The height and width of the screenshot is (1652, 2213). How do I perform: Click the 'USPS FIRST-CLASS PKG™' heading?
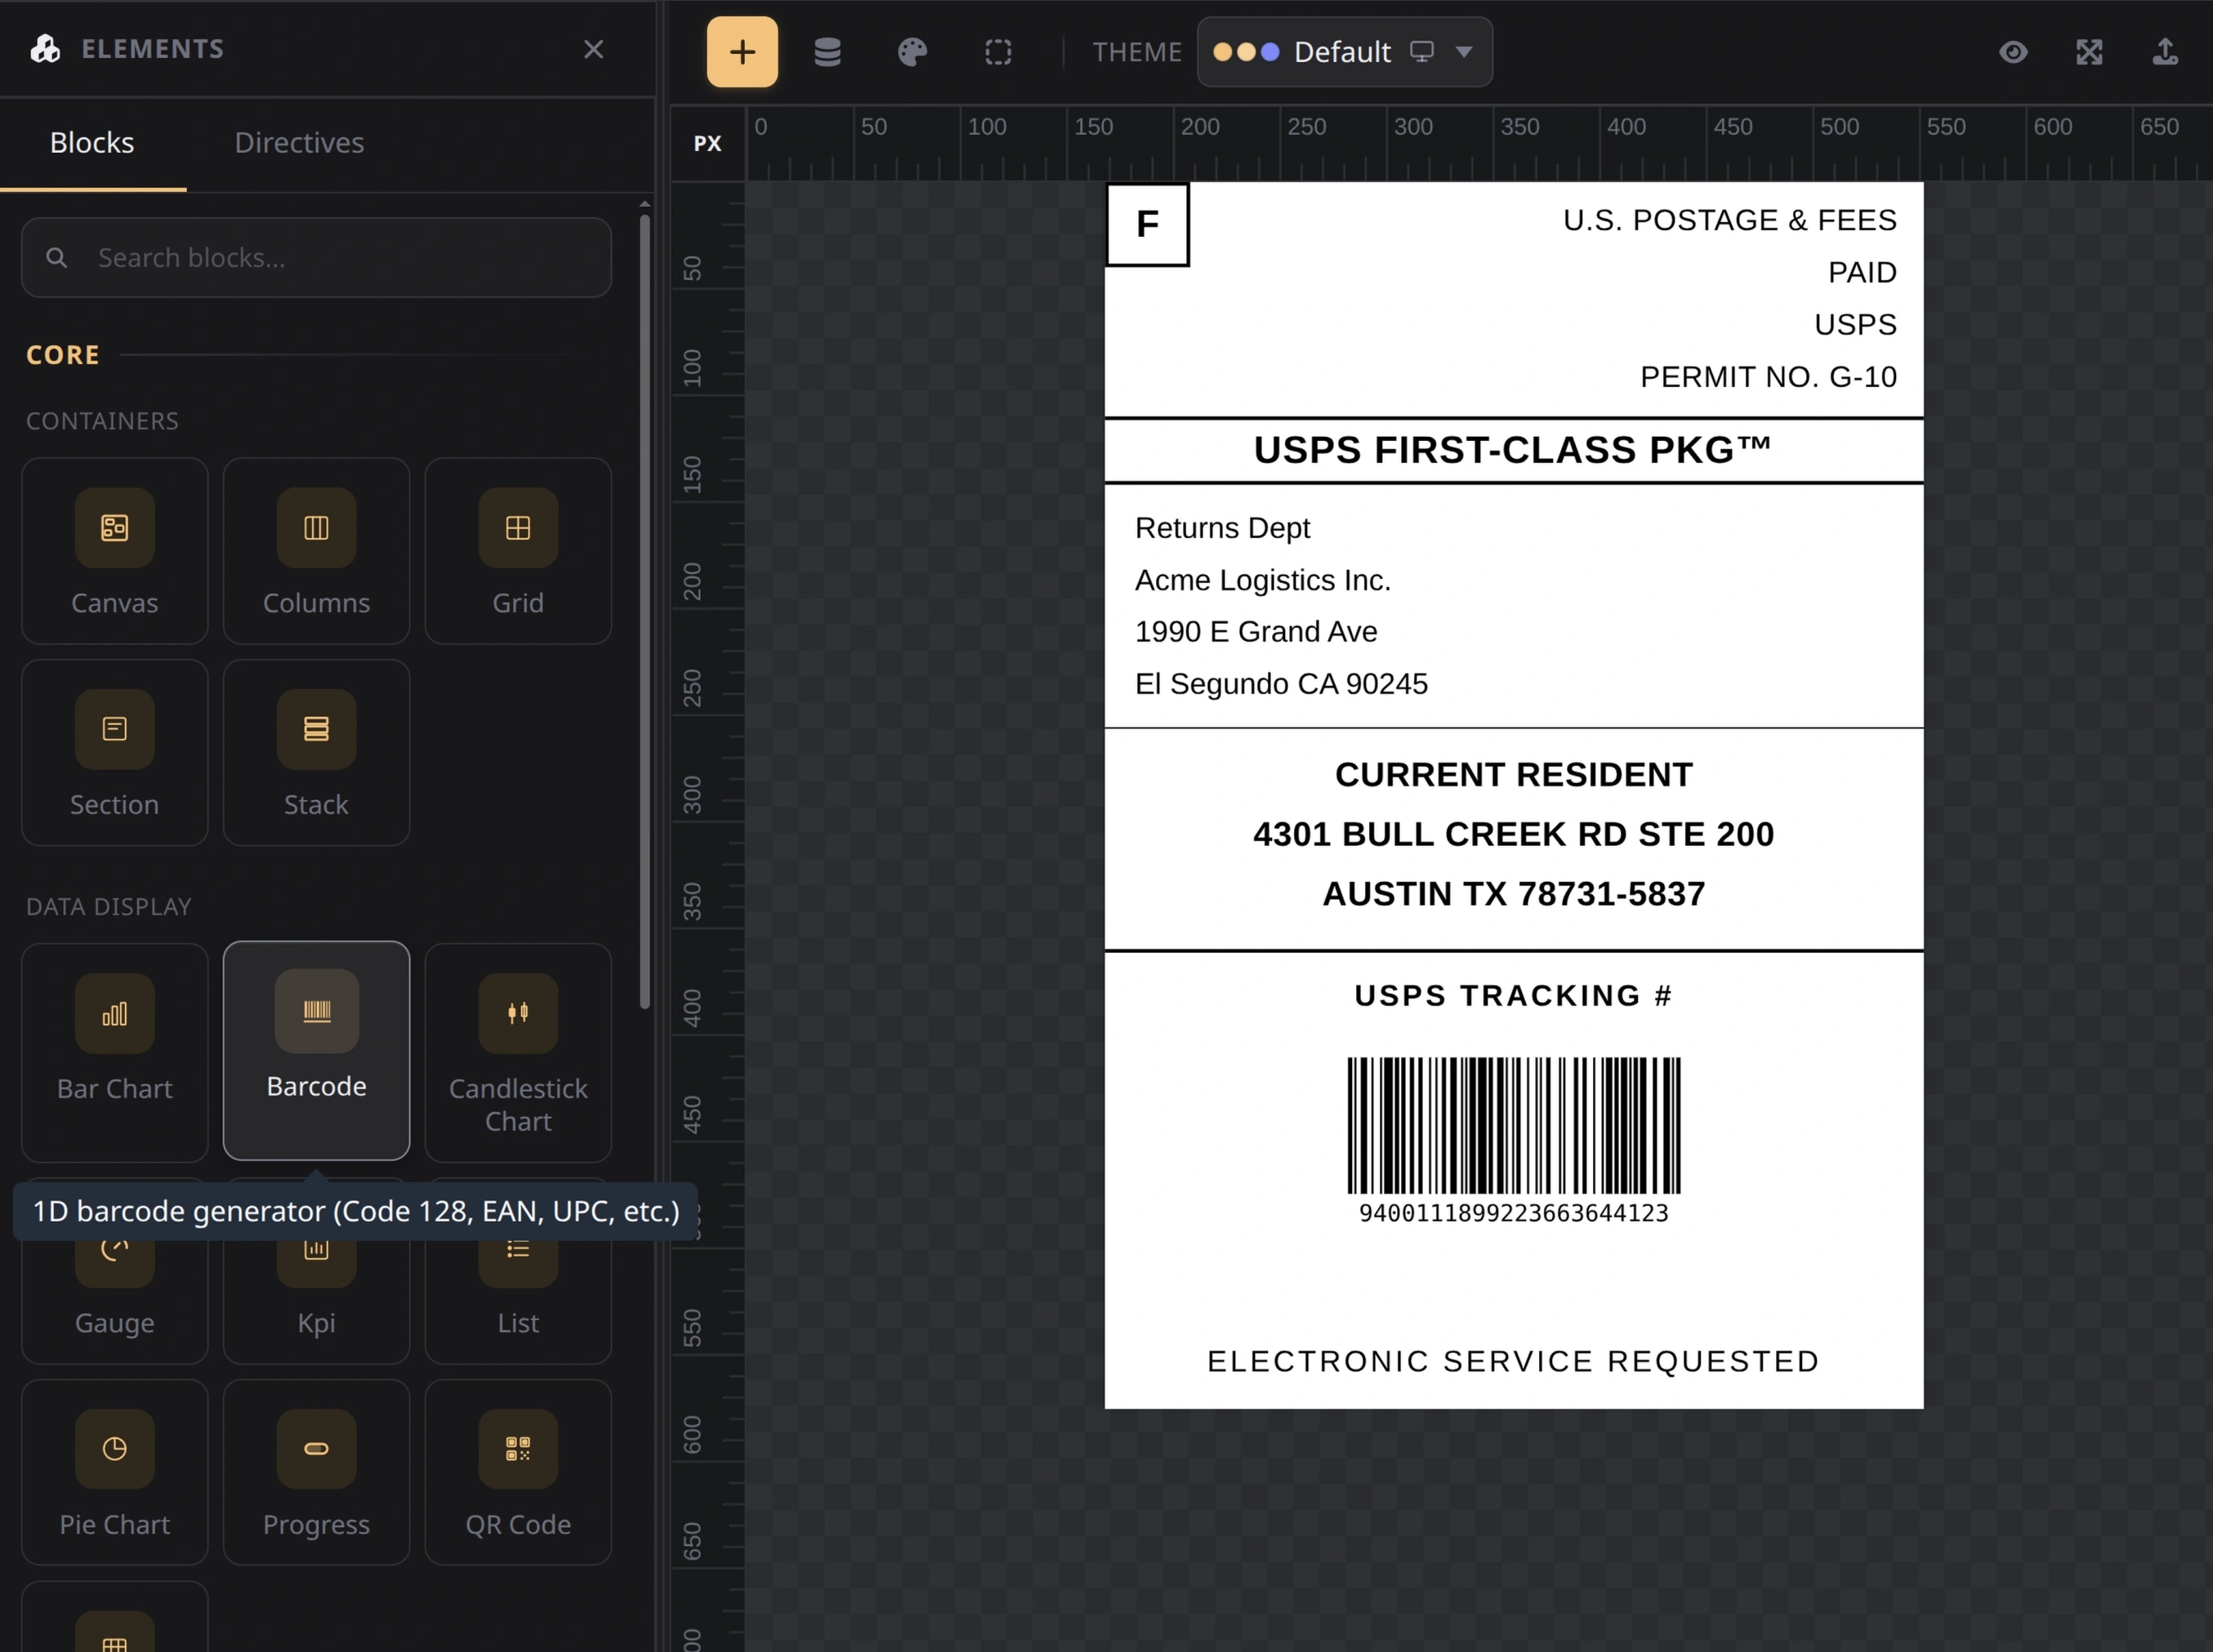(x=1513, y=450)
